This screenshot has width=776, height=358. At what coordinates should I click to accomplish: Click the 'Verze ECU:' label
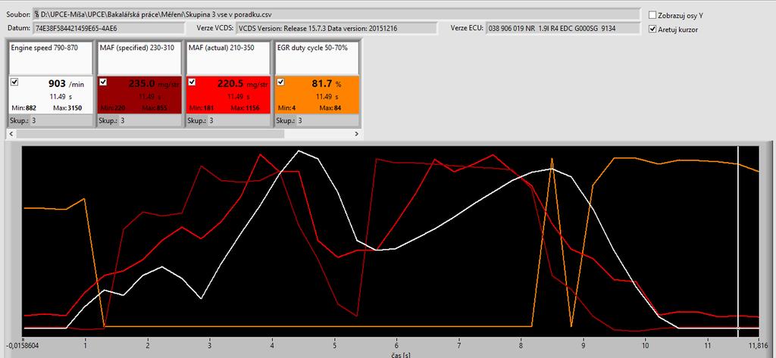tap(467, 29)
